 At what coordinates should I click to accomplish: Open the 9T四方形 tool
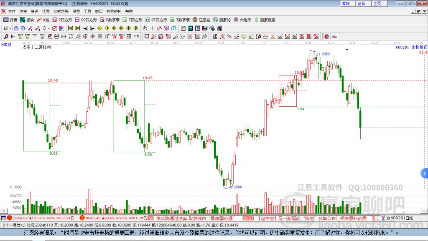click(156, 20)
